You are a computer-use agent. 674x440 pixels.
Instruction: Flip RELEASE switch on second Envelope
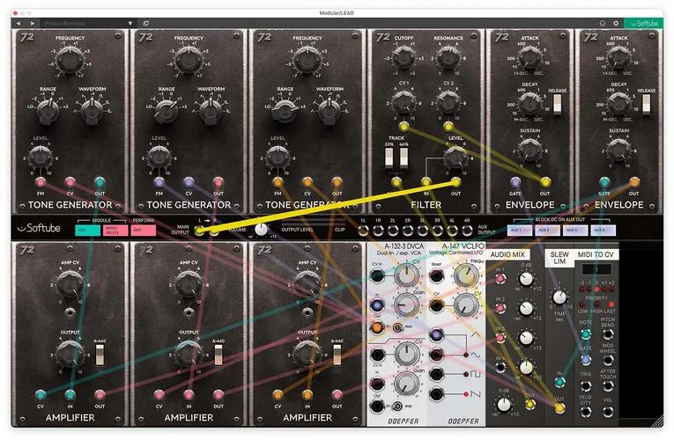(x=646, y=105)
